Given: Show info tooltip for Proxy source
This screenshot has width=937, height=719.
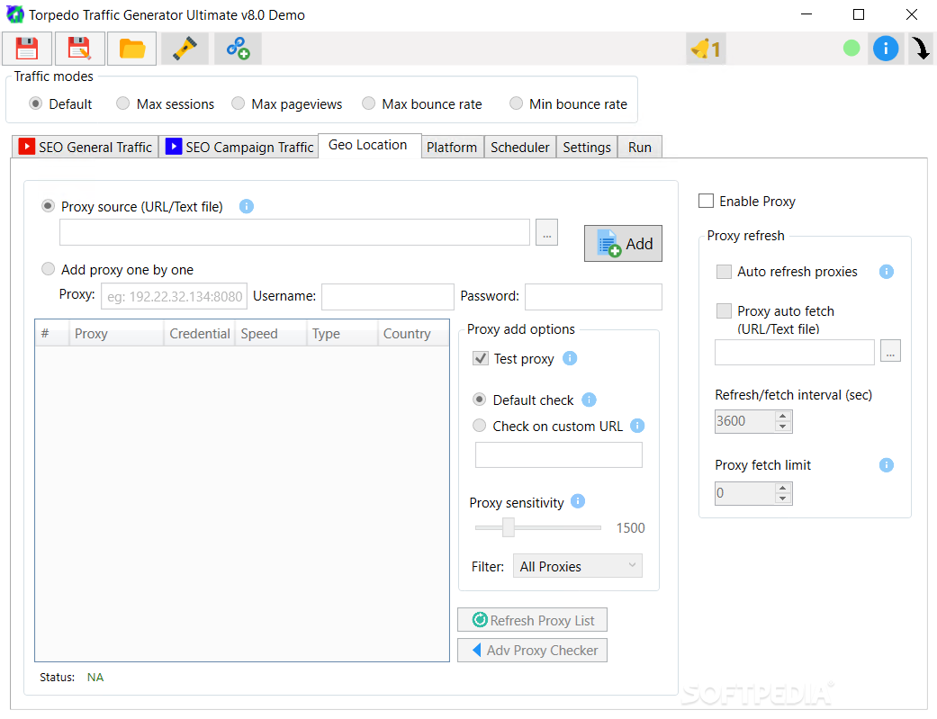Looking at the screenshot, I should 247,206.
